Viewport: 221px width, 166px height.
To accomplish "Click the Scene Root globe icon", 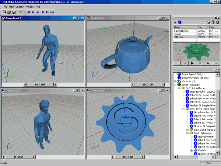I will point(179,85).
